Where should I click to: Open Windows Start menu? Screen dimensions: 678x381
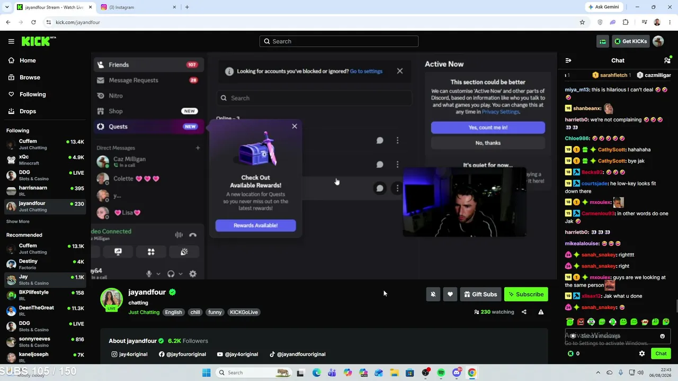coord(206,373)
